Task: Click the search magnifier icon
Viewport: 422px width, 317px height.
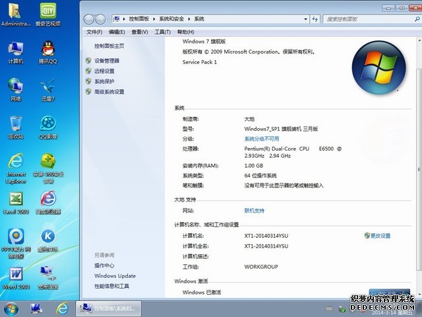Action: click(417, 19)
